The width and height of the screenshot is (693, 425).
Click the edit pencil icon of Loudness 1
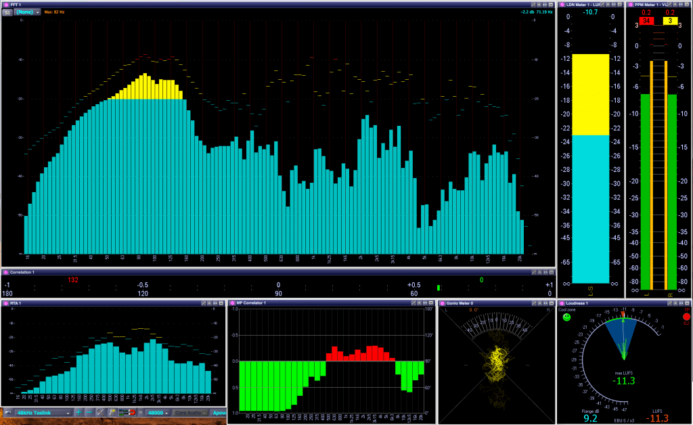coord(669,303)
